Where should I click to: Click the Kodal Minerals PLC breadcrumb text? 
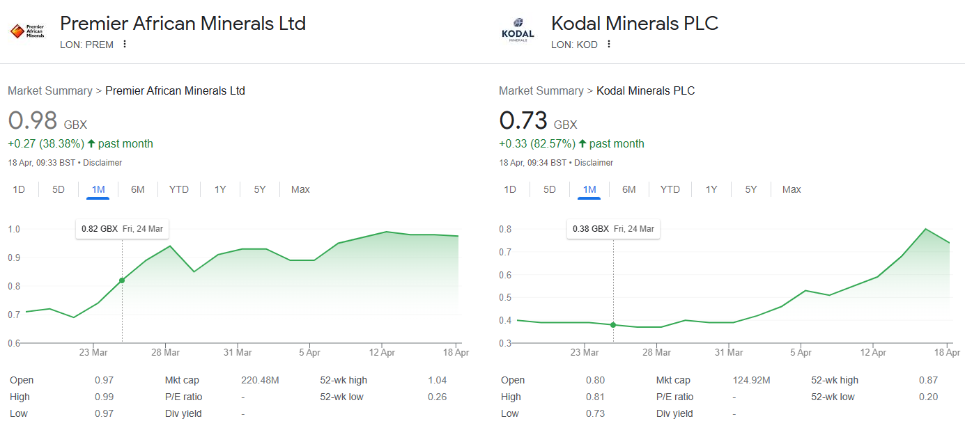[x=646, y=90]
